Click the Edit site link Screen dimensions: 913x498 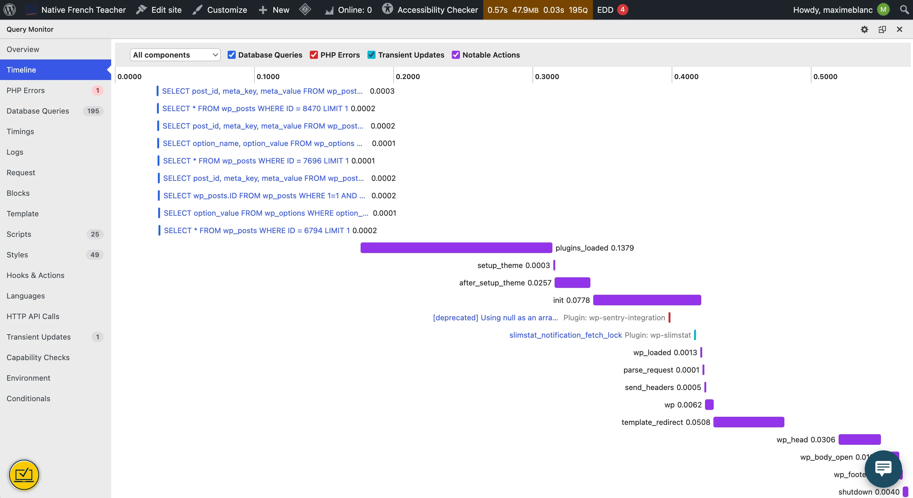pos(167,10)
